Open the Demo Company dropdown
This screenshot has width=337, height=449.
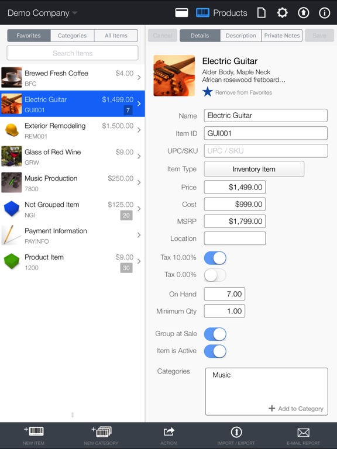[x=42, y=13]
